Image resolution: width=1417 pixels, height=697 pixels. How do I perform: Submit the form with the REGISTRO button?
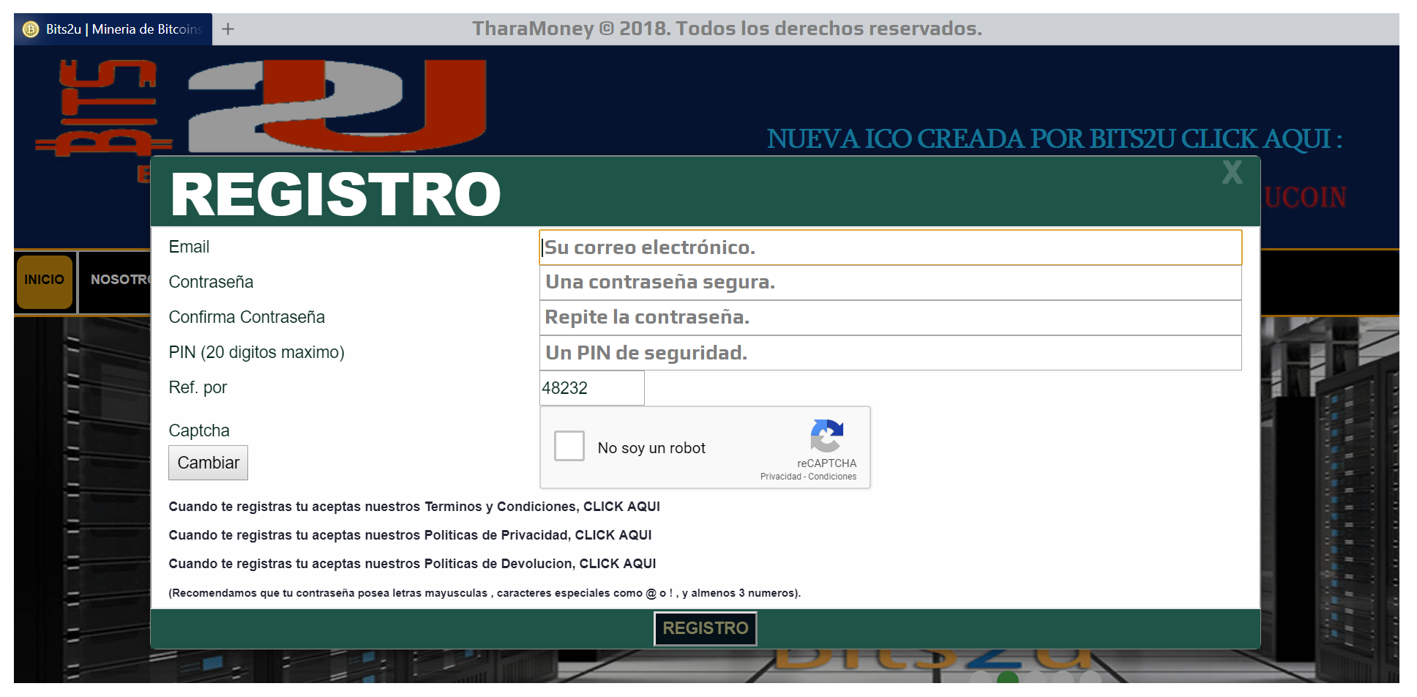[706, 628]
